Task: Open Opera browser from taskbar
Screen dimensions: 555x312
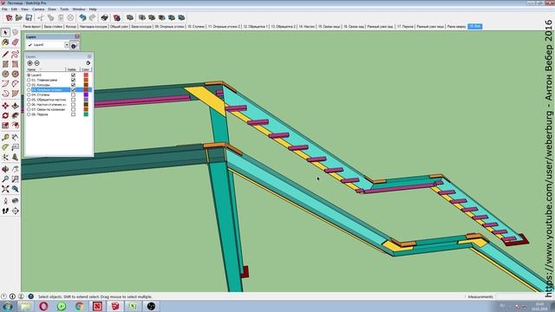Action: tap(43, 306)
